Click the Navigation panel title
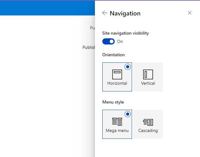 click(125, 13)
